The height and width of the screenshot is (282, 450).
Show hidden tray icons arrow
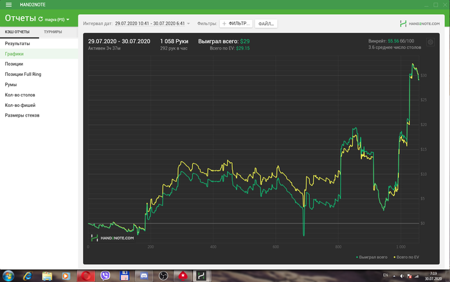click(394, 276)
